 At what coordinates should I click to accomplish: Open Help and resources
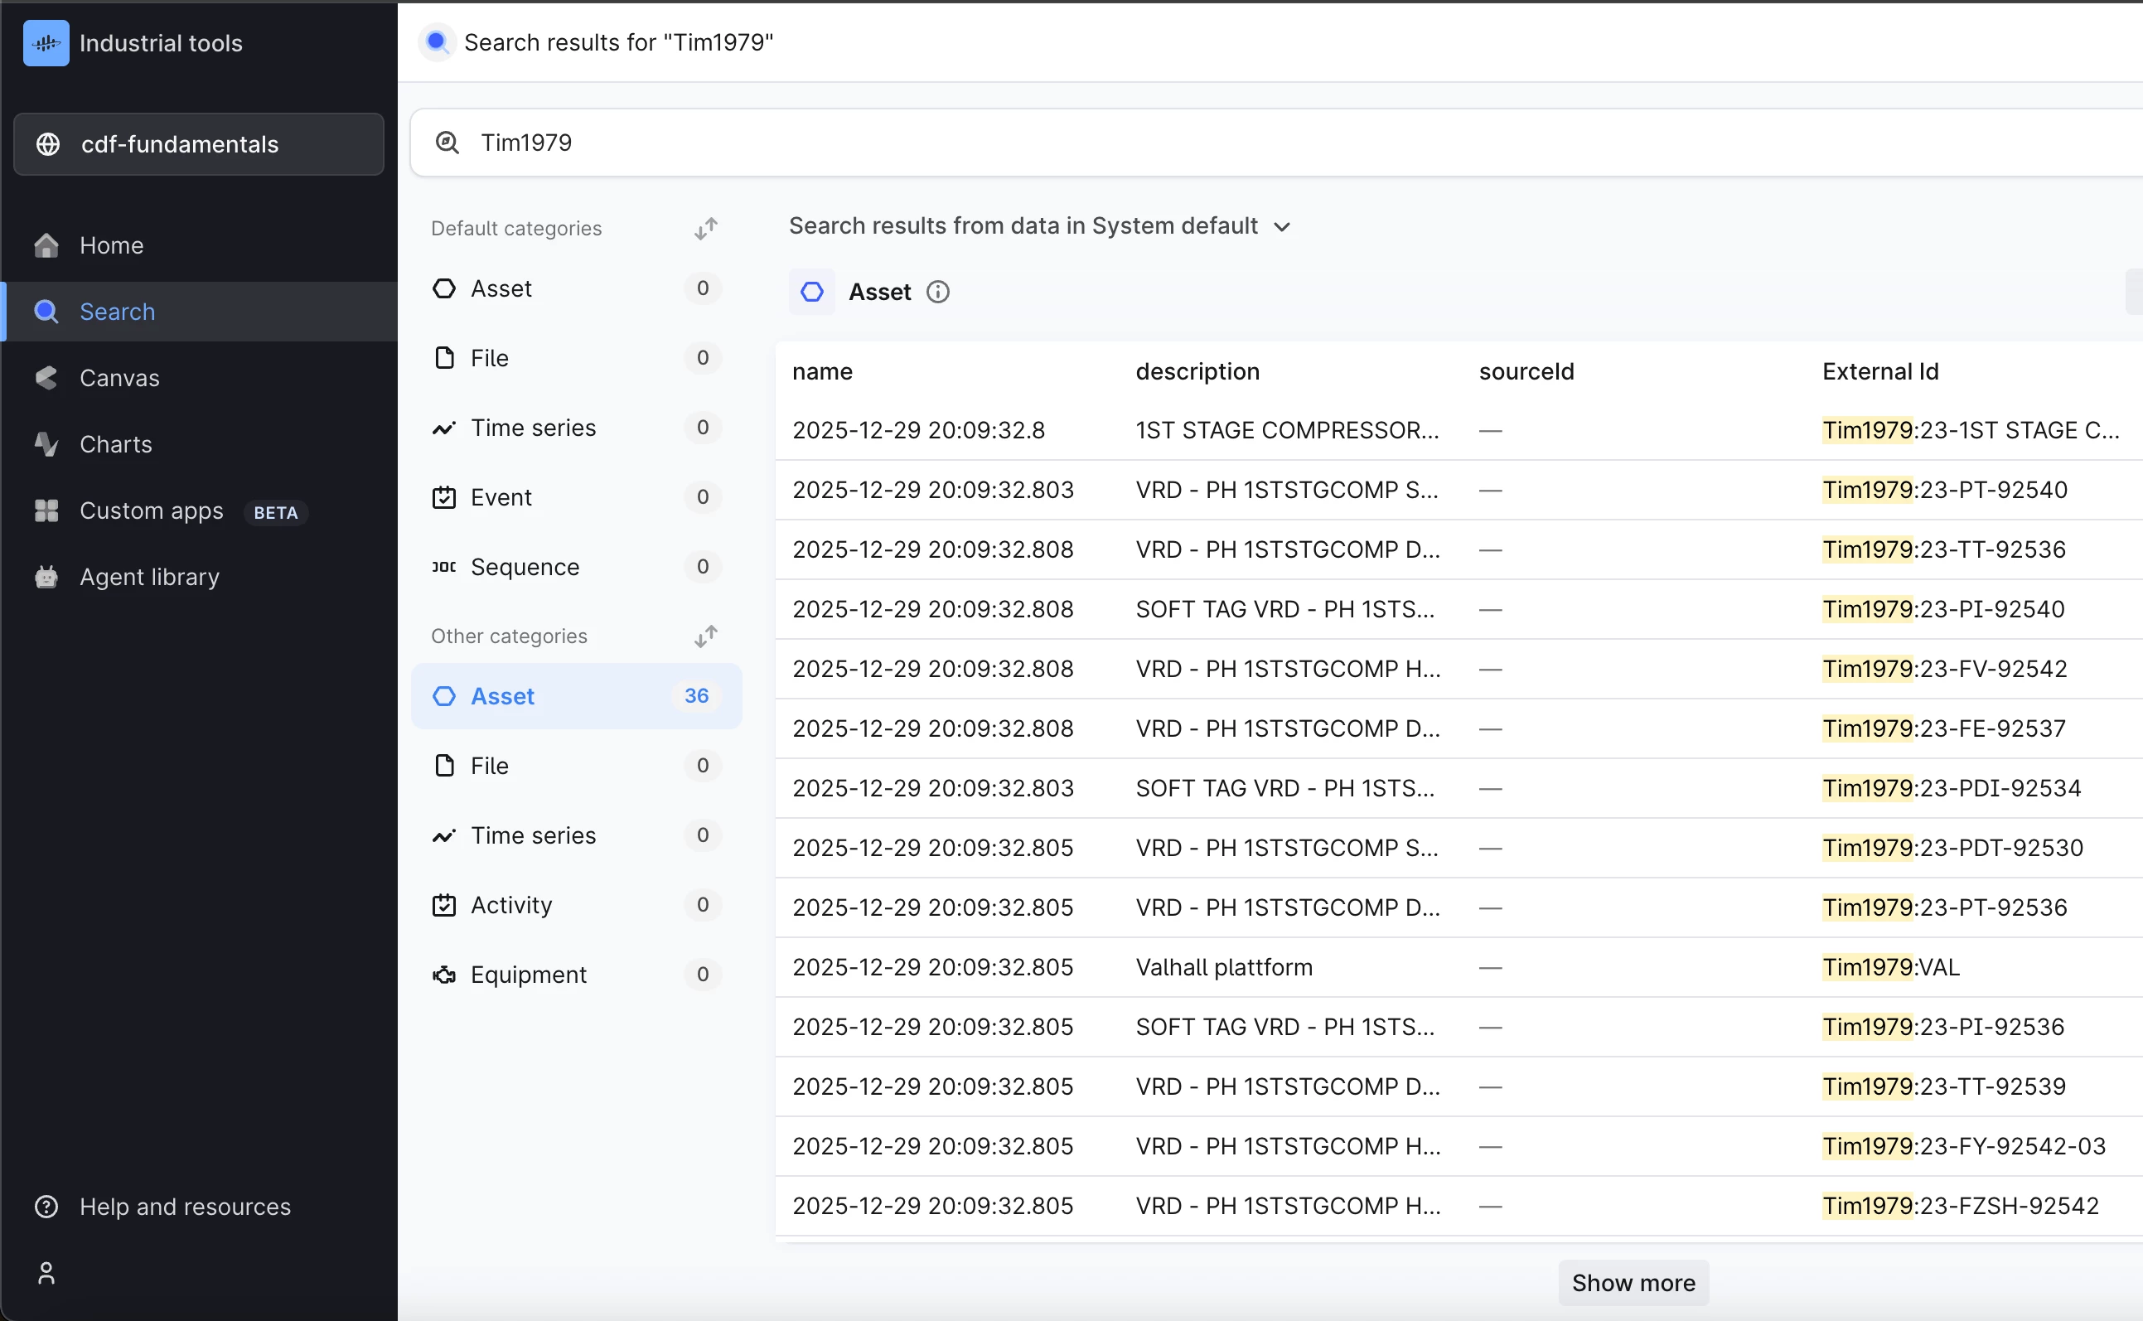184,1207
